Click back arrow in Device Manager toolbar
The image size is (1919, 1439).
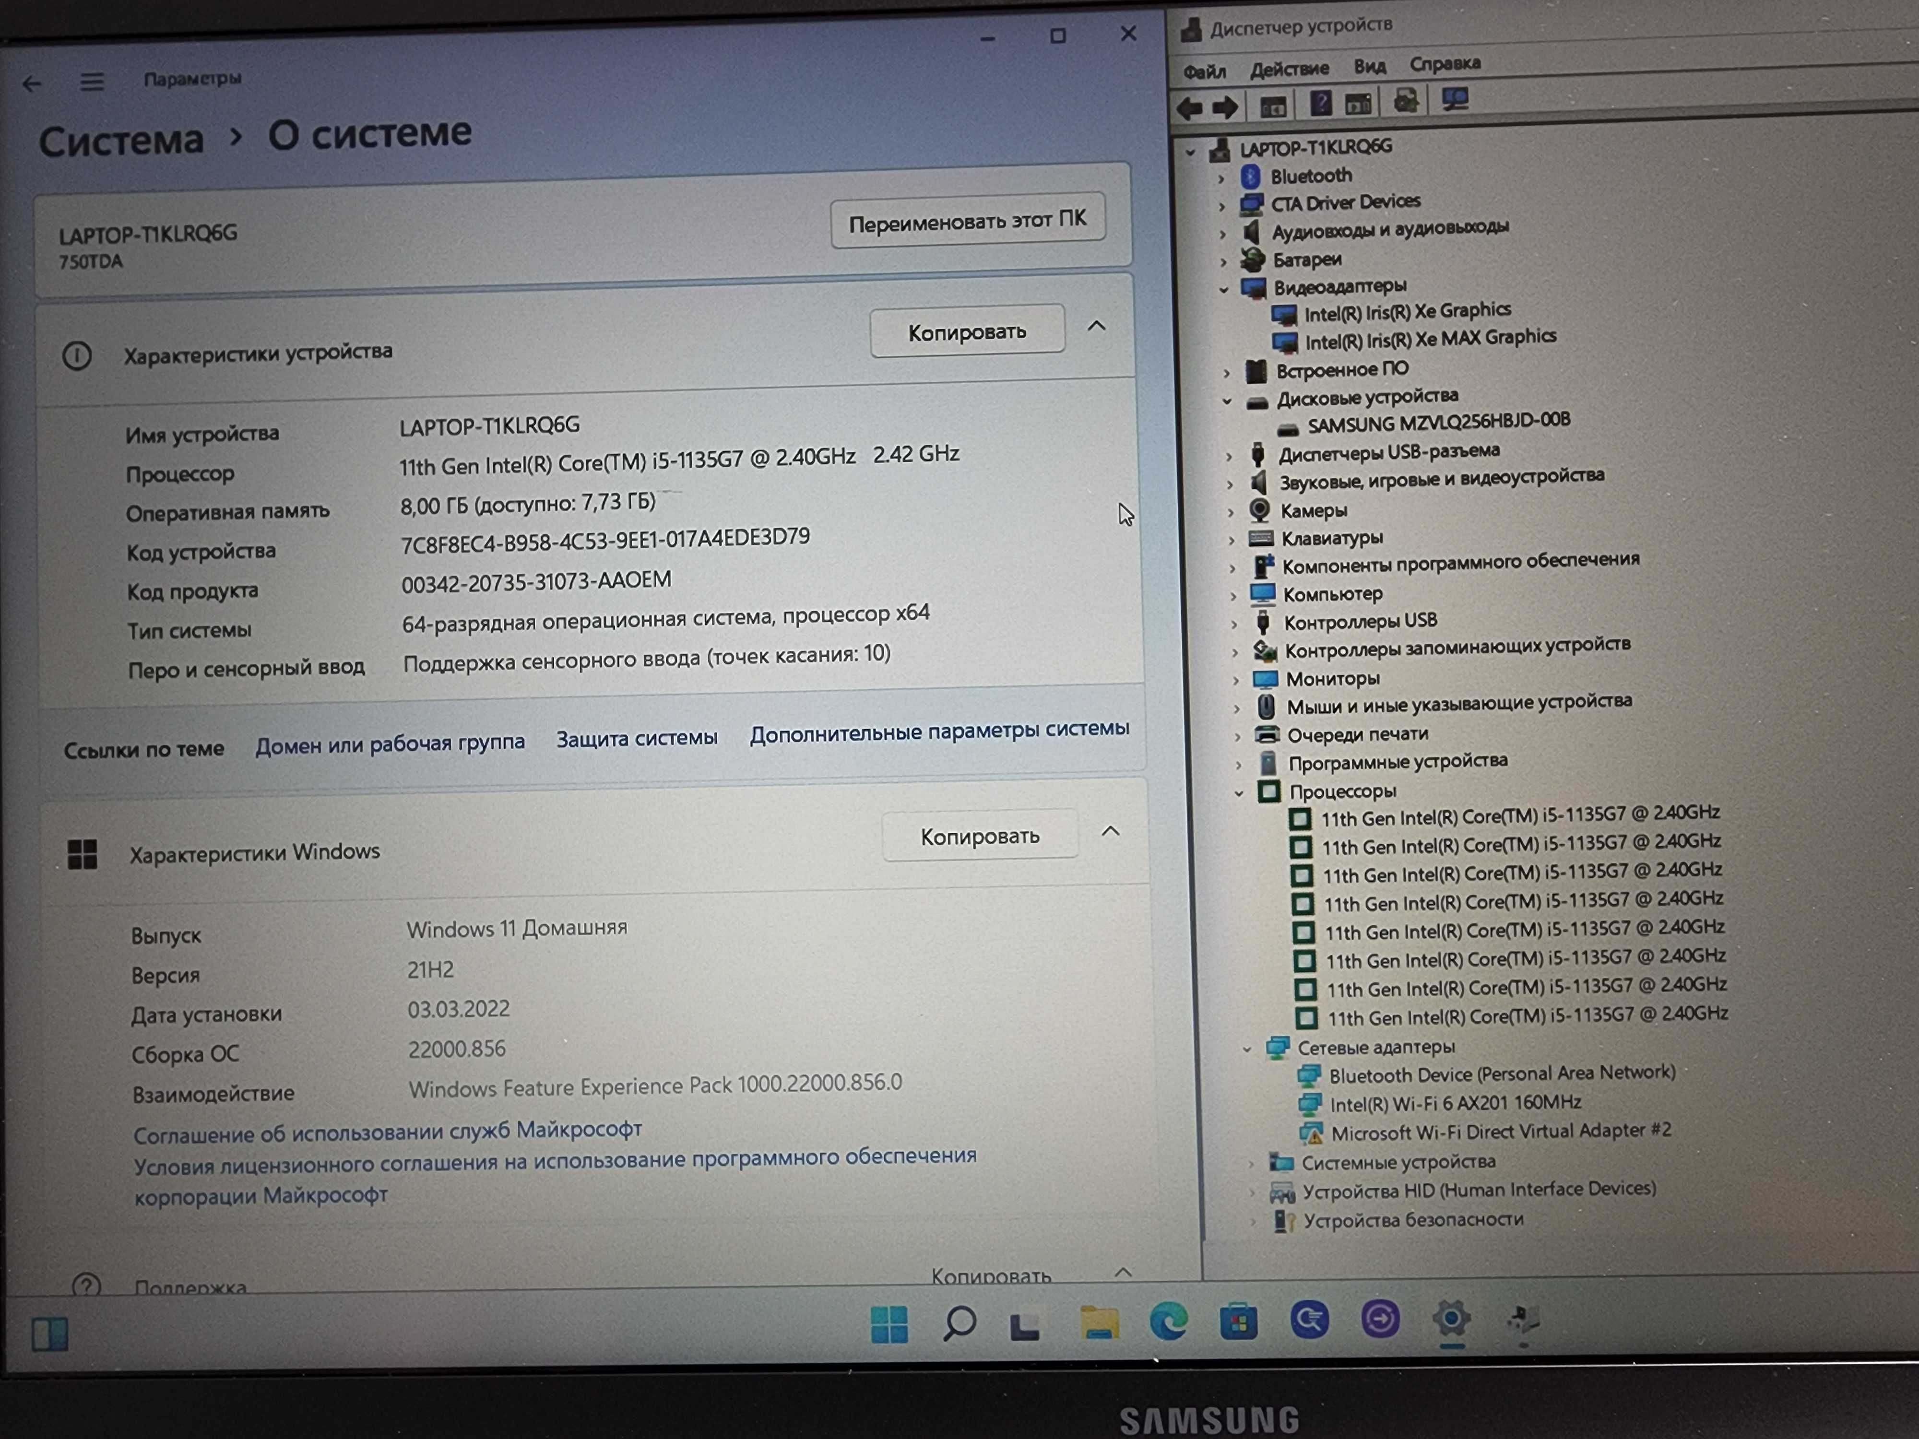pos(1189,108)
